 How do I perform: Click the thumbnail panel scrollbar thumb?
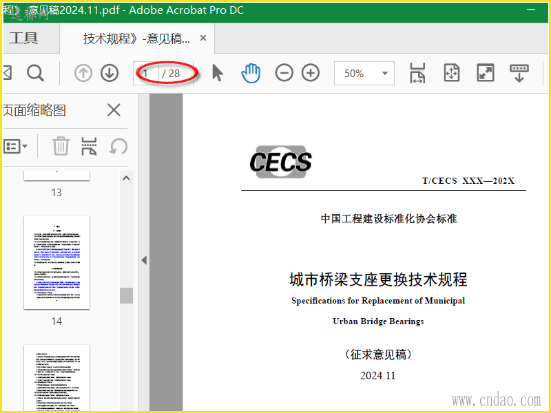pos(127,296)
